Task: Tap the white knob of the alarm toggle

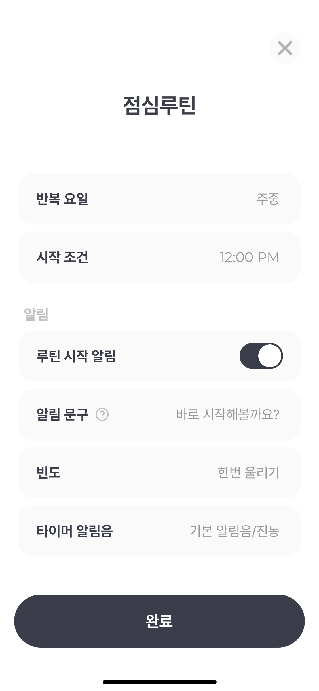Action: (270, 356)
